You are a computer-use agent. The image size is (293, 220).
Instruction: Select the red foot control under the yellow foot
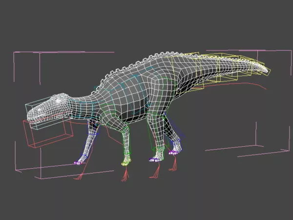(125, 174)
